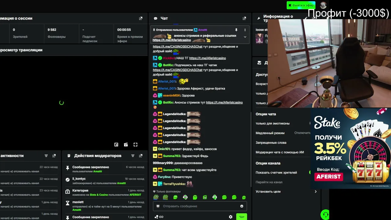This screenshot has width=391, height=220.
Task: Click username Onix101 in chat
Action: (164, 149)
